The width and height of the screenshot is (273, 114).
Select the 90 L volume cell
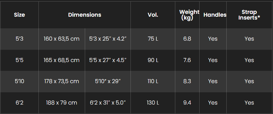coord(153,60)
